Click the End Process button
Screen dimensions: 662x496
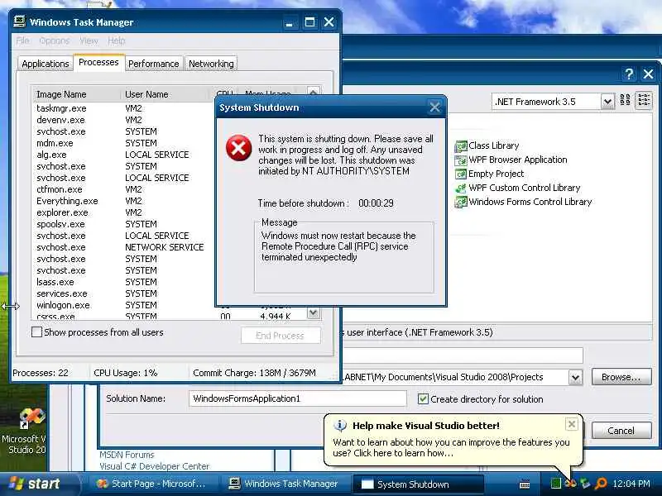281,336
